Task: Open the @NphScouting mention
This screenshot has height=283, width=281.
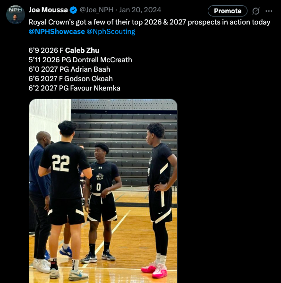Action: click(x=111, y=32)
